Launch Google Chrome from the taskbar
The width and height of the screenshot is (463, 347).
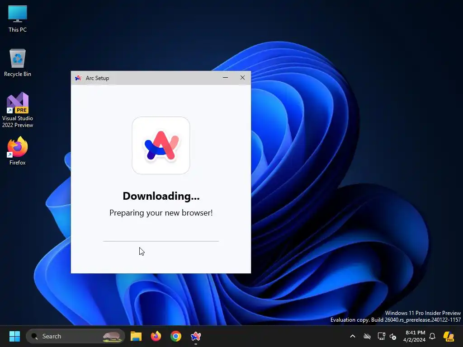click(x=176, y=336)
